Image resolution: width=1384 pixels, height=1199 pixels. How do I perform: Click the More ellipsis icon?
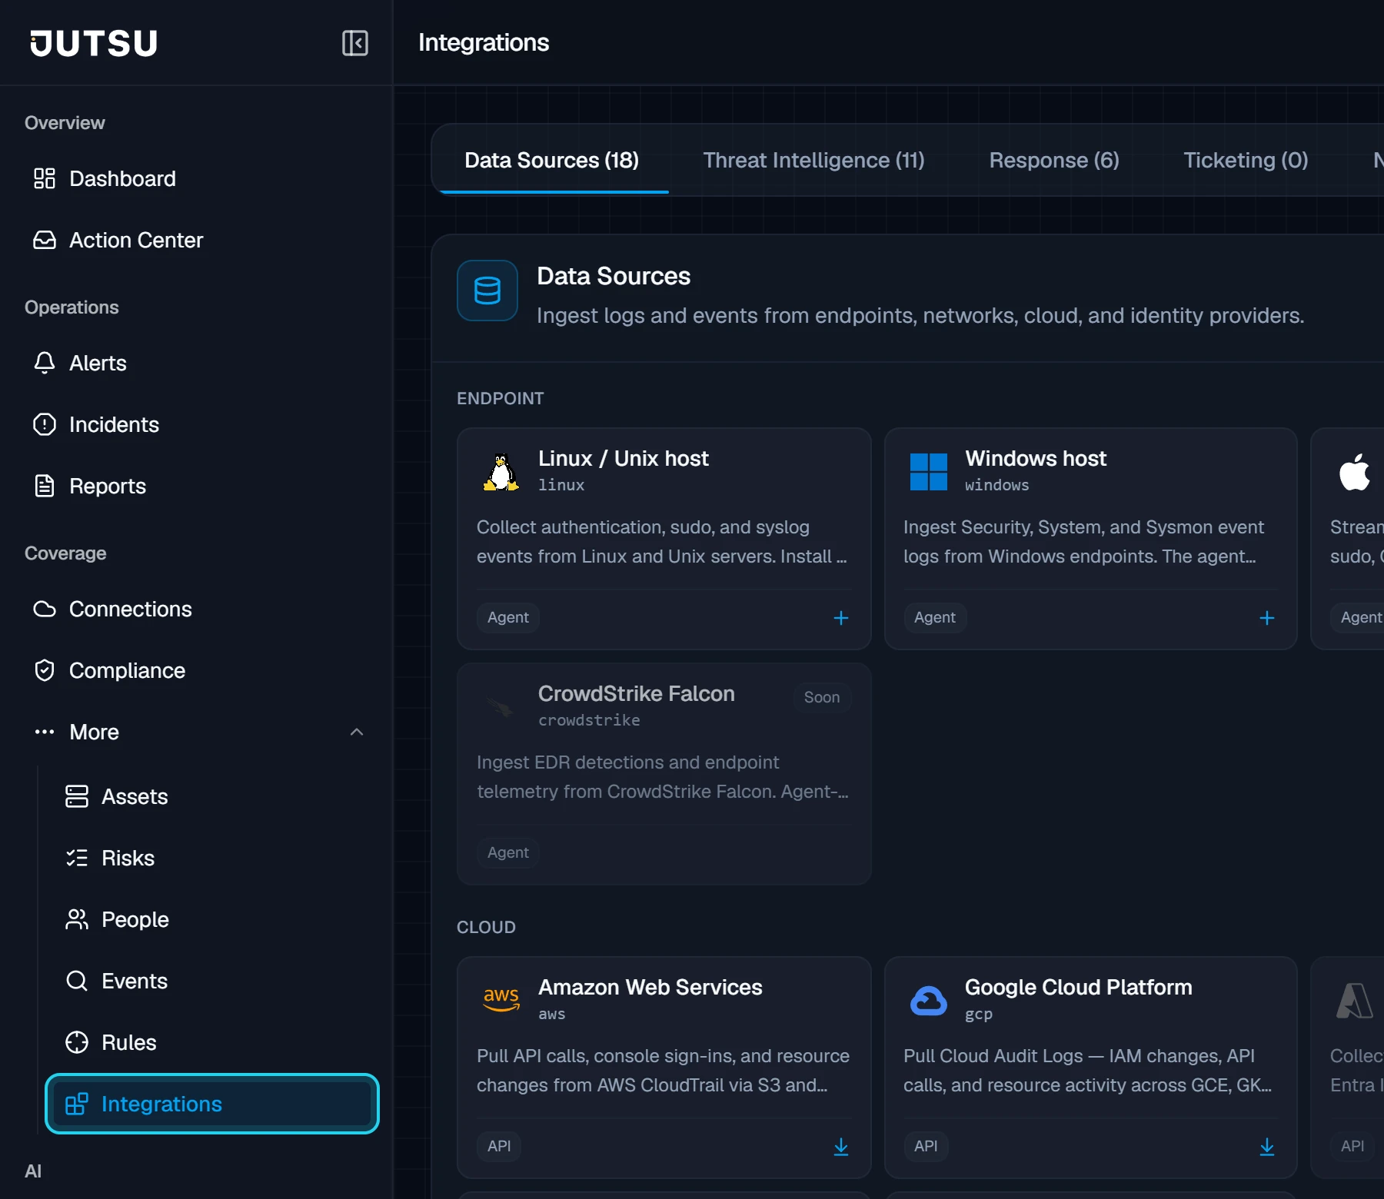45,732
